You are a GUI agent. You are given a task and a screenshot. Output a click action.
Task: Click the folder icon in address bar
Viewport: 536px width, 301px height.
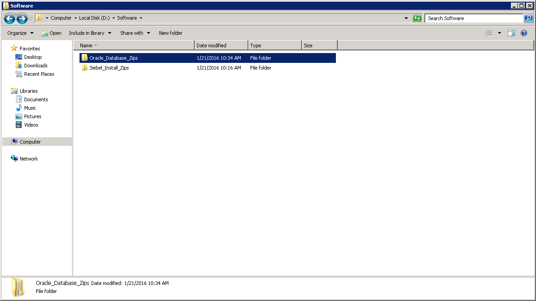click(x=39, y=18)
